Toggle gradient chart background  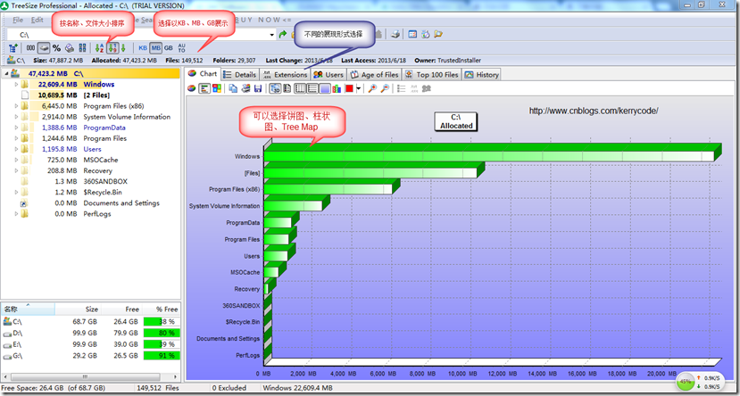tap(325, 88)
